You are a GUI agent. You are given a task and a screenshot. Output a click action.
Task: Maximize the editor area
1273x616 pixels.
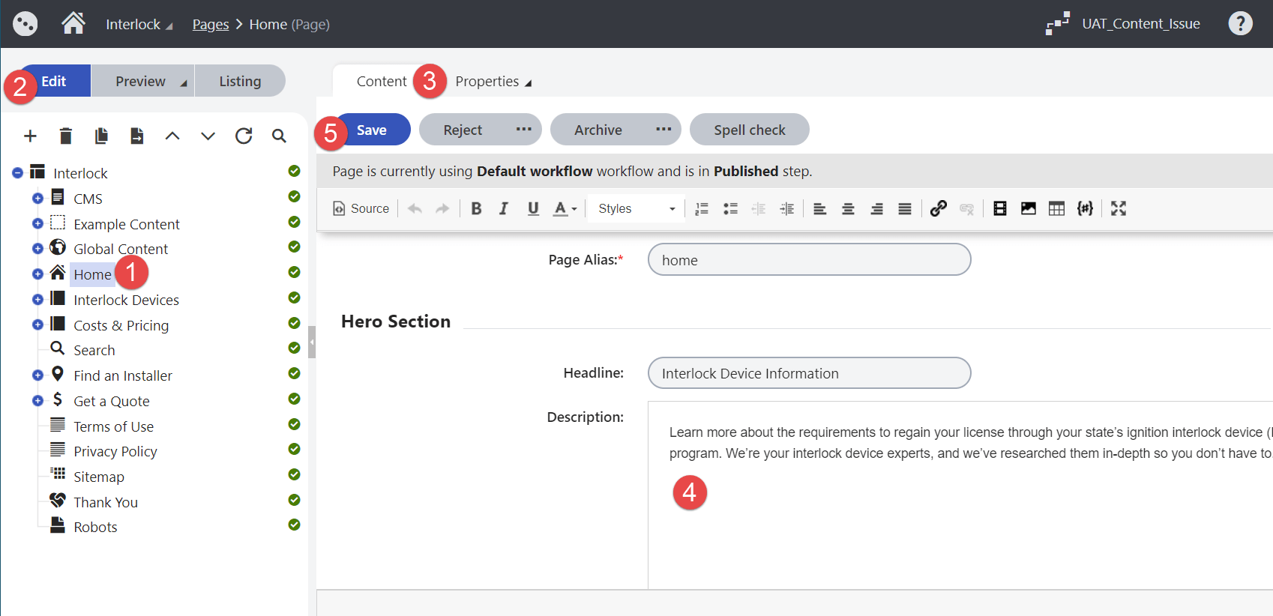[1119, 208]
